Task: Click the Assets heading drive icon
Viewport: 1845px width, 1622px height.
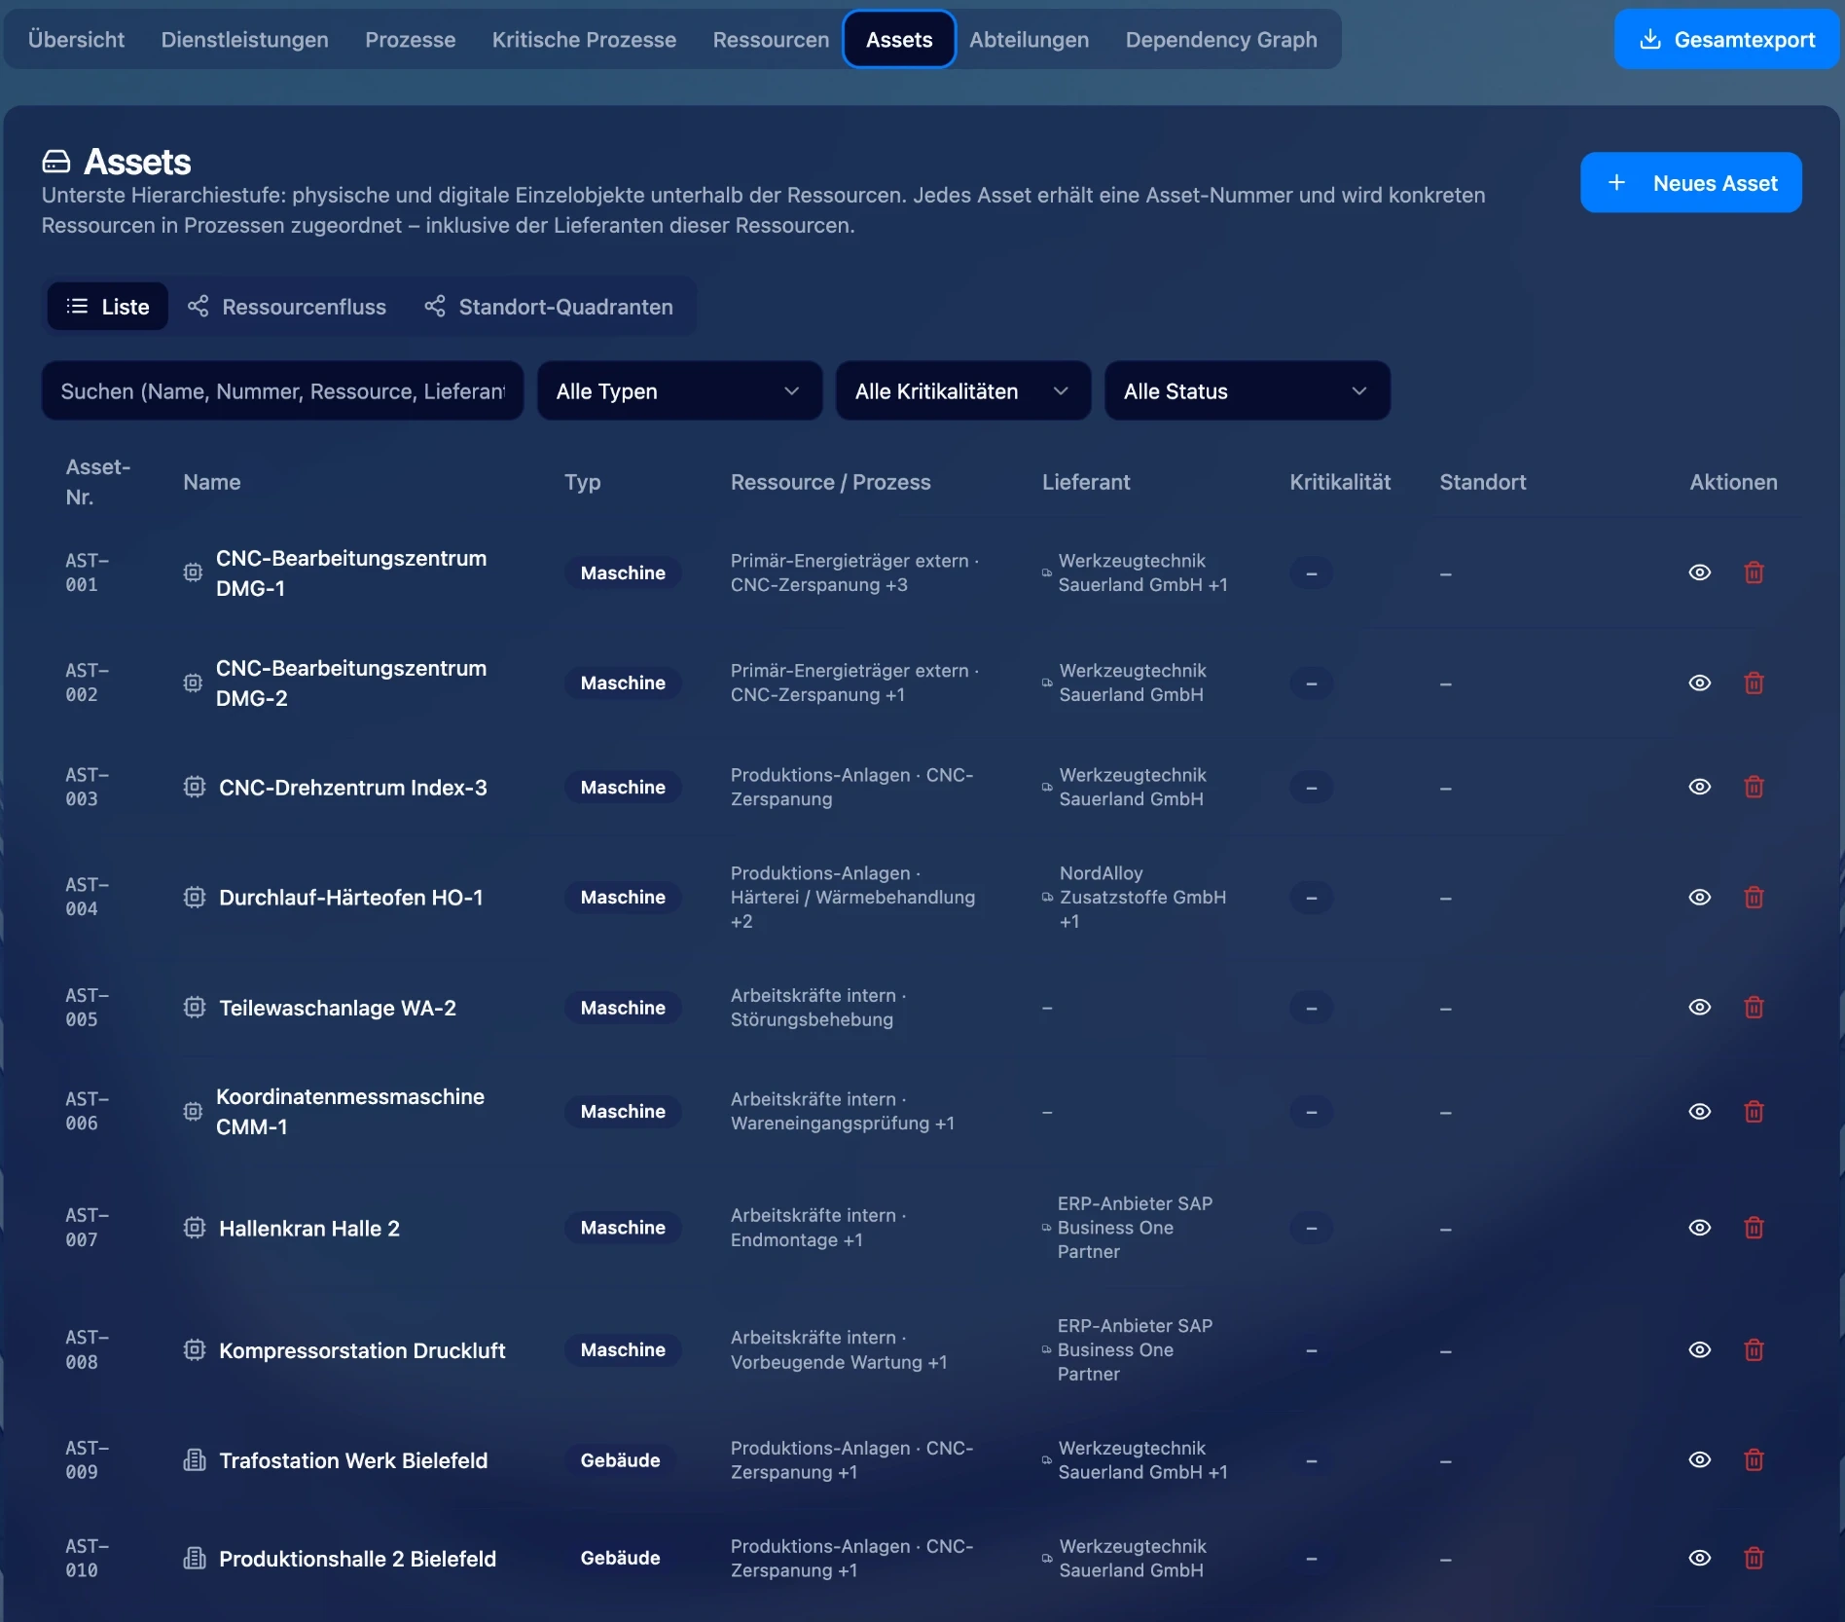Action: [56, 161]
